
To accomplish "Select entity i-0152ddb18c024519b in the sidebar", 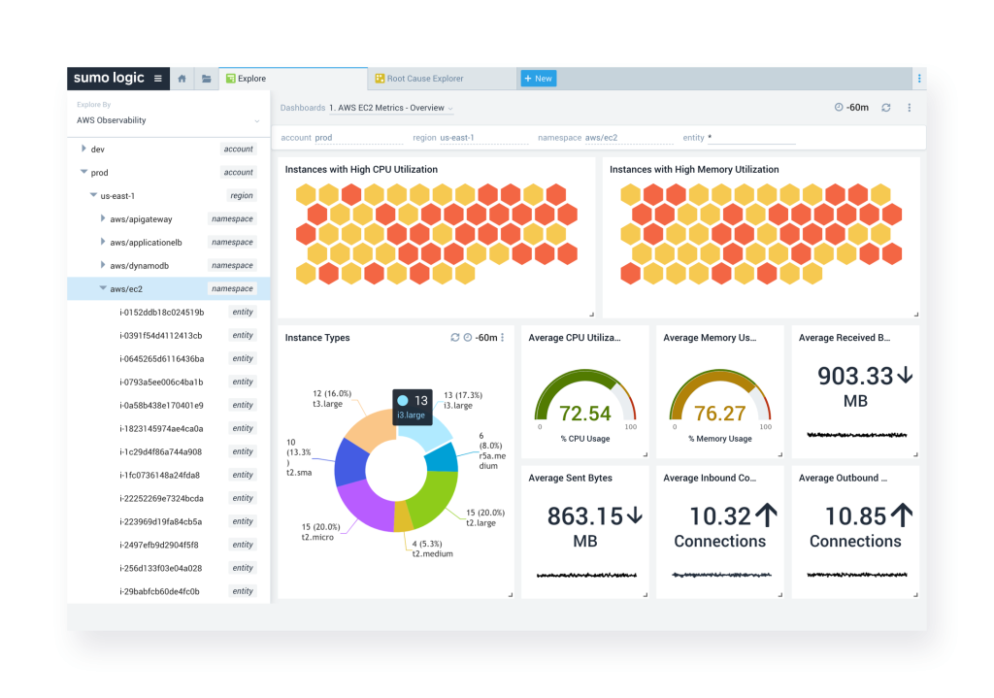I will click(161, 312).
